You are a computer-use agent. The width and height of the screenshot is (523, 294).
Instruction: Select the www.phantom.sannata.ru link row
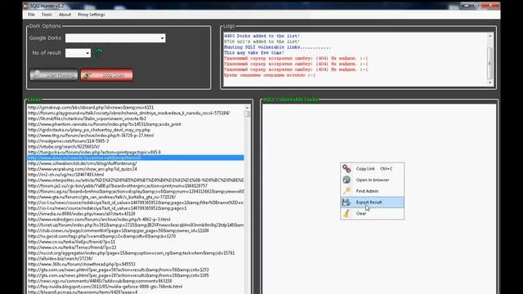(136, 124)
